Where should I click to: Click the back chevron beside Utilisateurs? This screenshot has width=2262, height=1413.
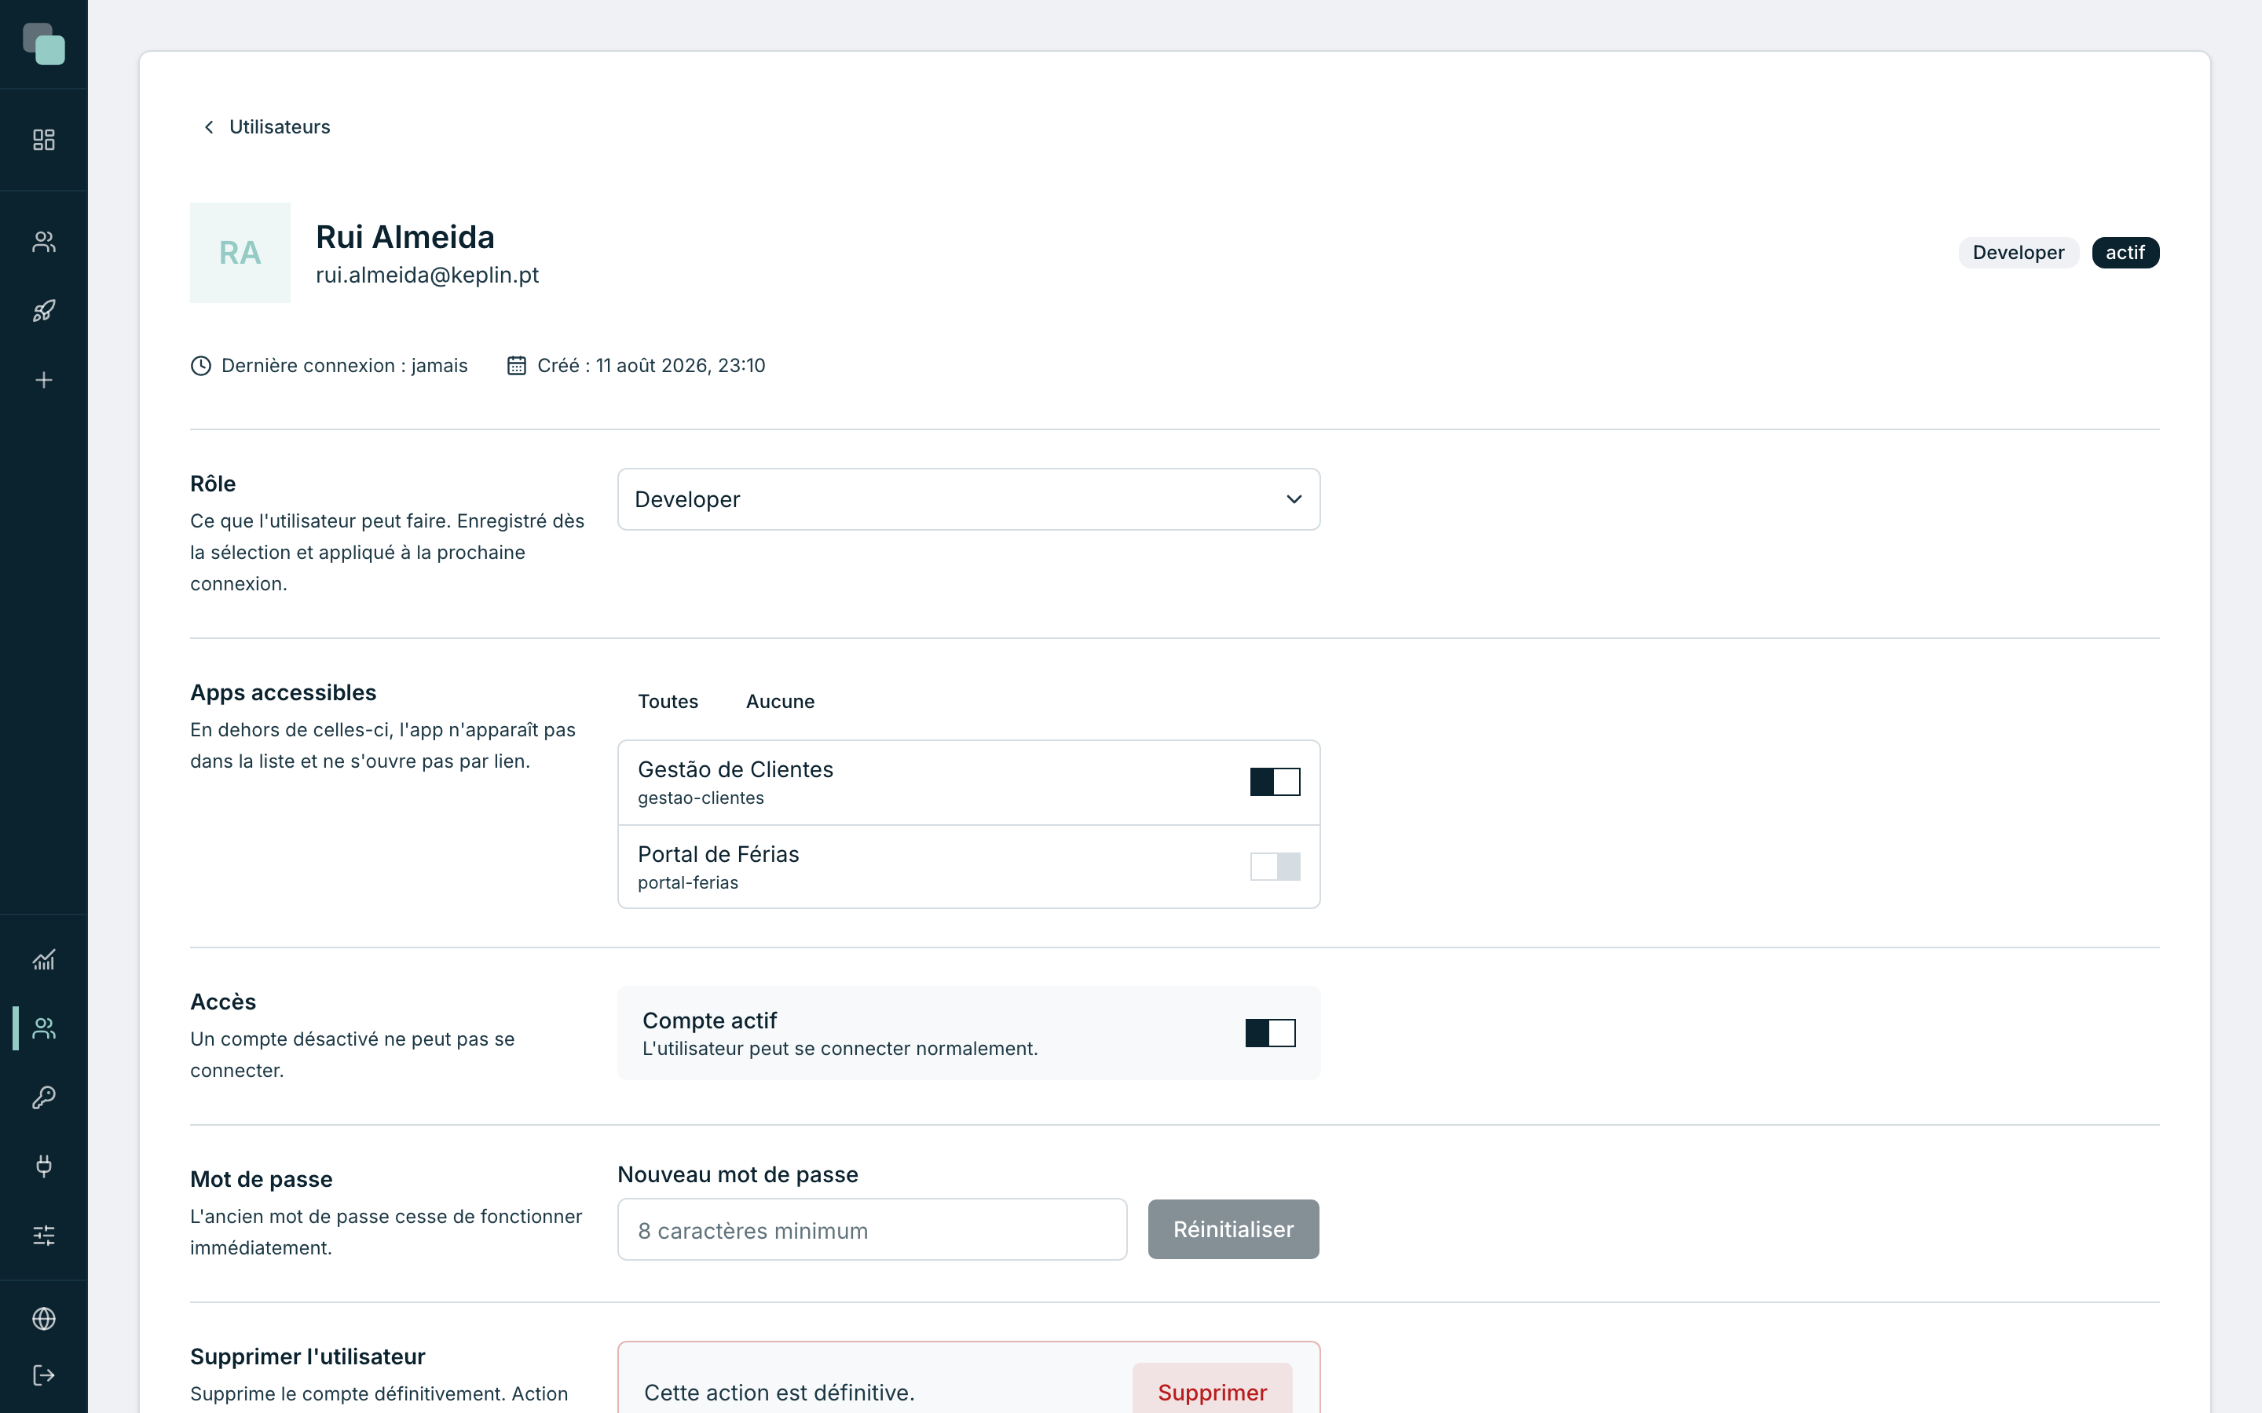click(x=208, y=127)
